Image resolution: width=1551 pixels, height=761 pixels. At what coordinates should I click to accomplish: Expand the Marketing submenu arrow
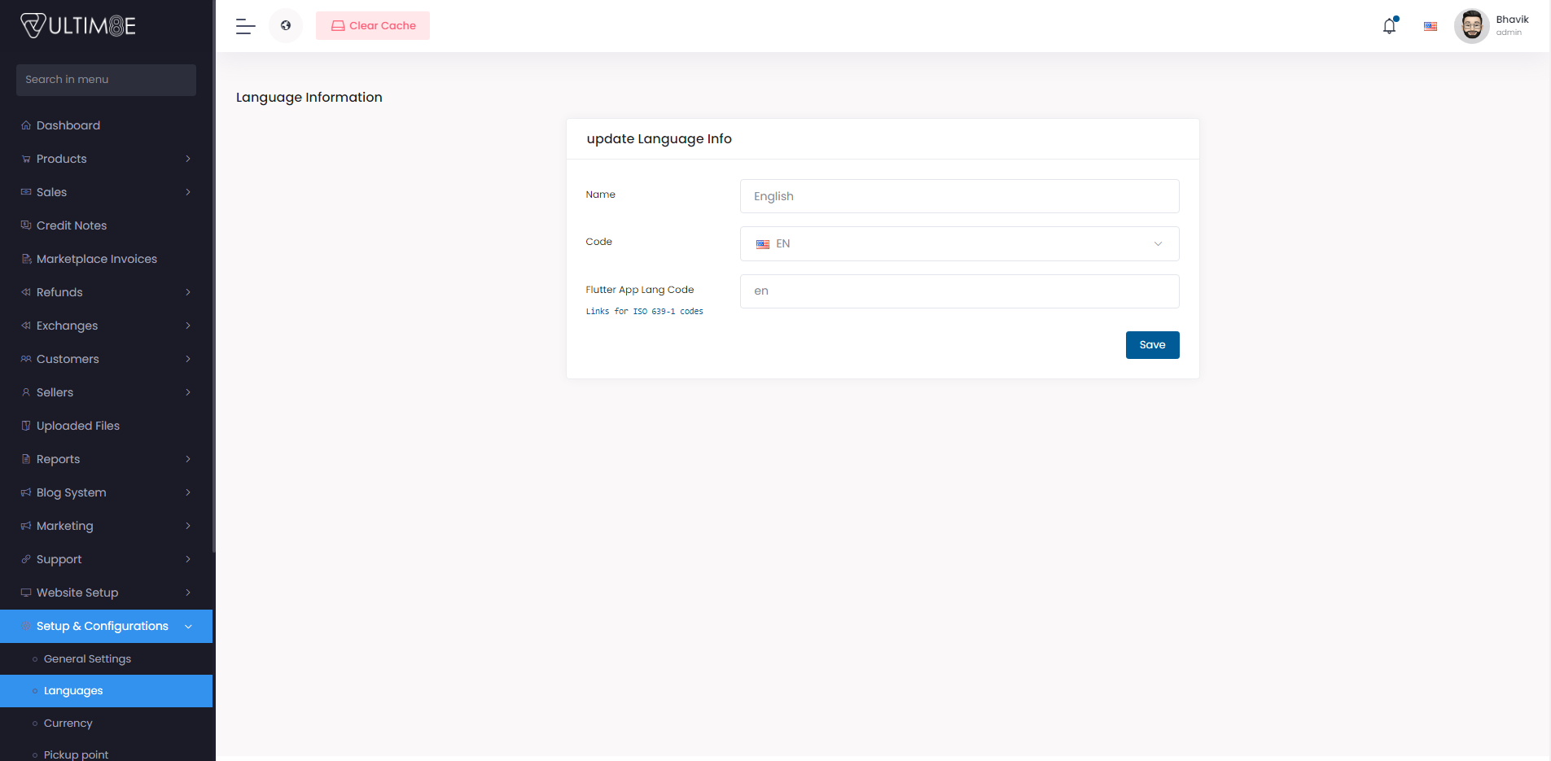(188, 526)
